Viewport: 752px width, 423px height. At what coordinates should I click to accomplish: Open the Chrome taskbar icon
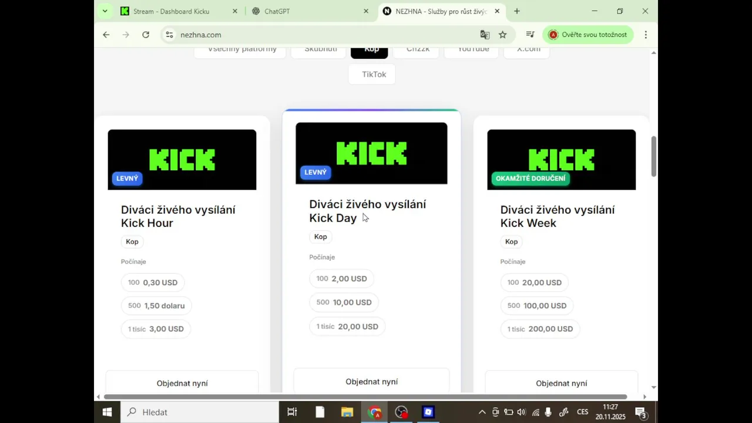pyautogui.click(x=374, y=412)
